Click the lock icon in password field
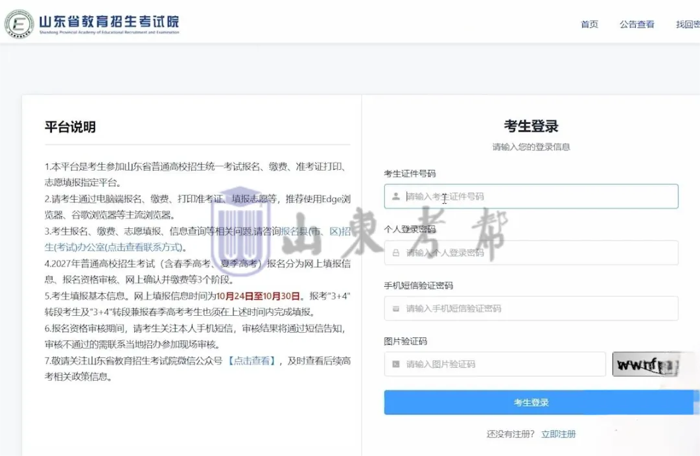 [x=395, y=253]
